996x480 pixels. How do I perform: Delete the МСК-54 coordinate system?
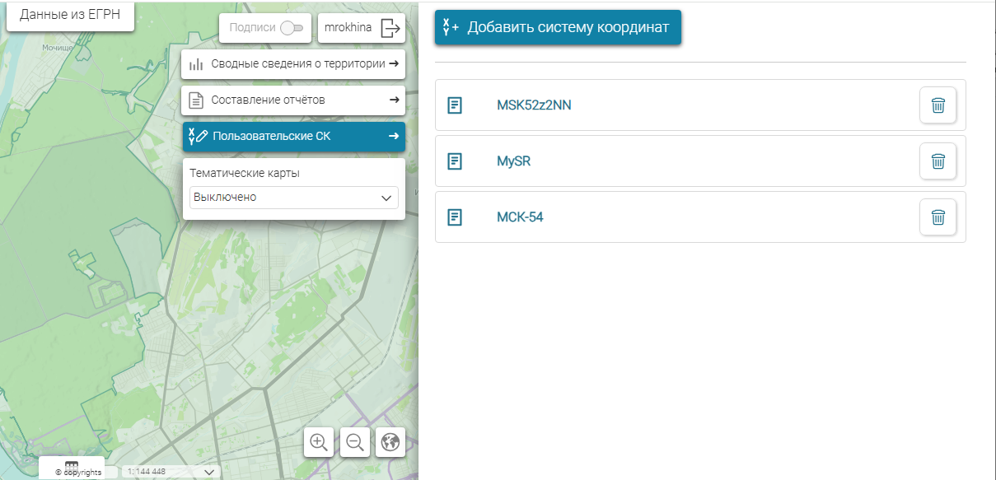(x=938, y=217)
